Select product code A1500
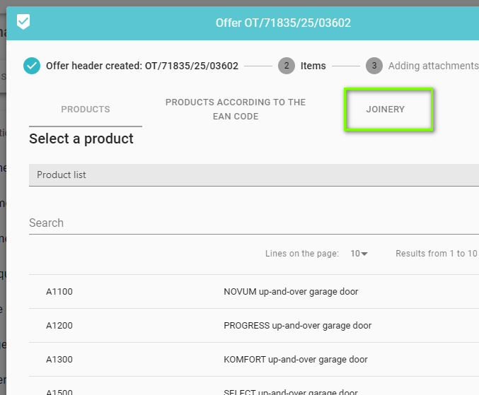 click(59, 391)
